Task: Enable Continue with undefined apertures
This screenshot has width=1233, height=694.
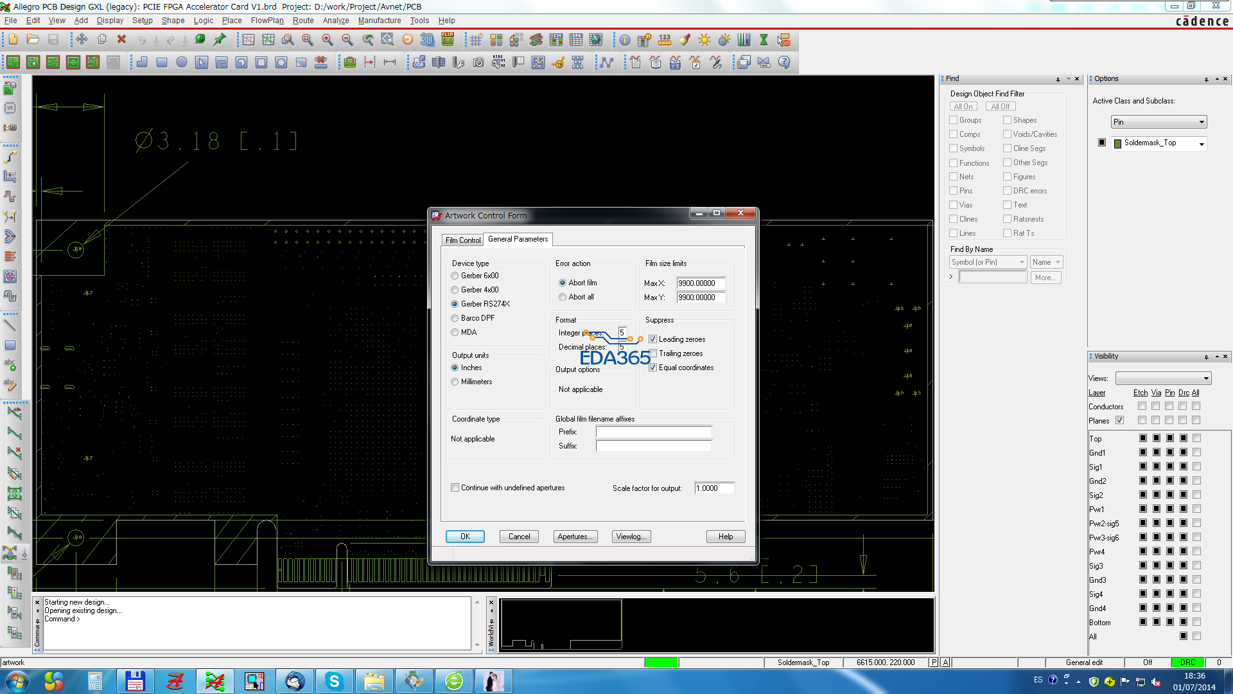Action: coord(455,488)
